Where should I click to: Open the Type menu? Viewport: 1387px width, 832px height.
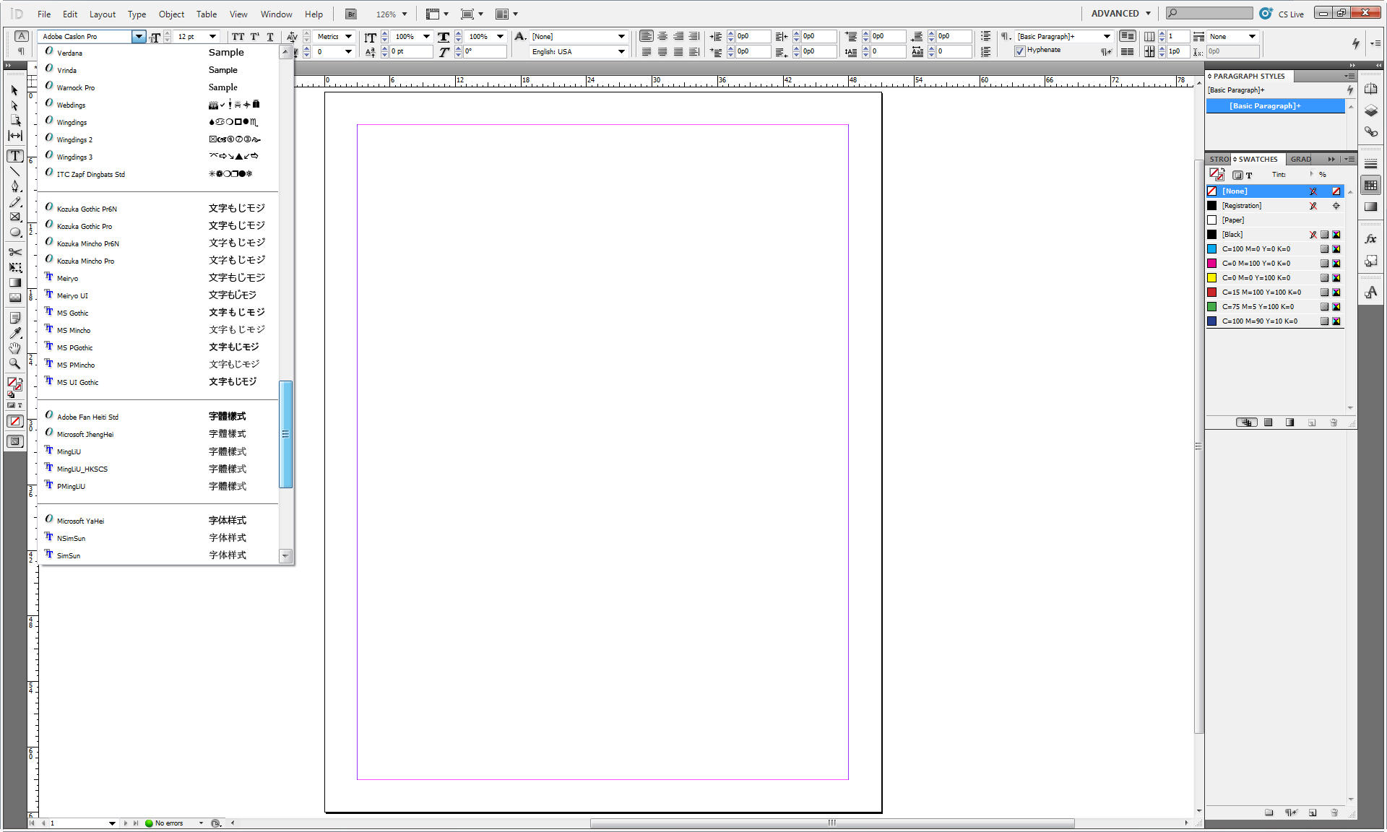(137, 14)
